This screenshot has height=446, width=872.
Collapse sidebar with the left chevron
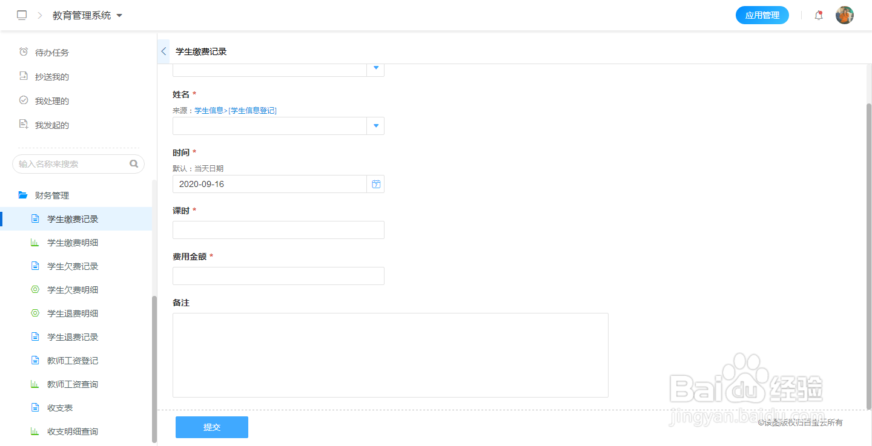(x=163, y=52)
